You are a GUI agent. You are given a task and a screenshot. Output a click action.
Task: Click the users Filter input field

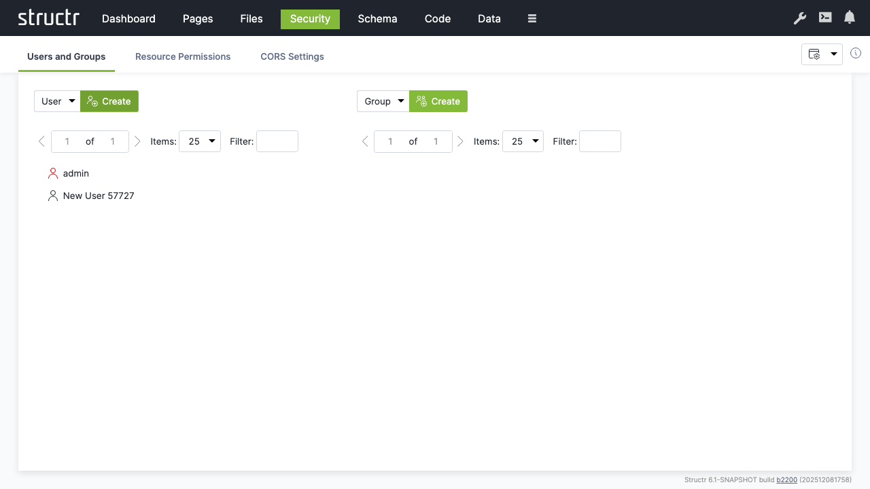(x=277, y=141)
